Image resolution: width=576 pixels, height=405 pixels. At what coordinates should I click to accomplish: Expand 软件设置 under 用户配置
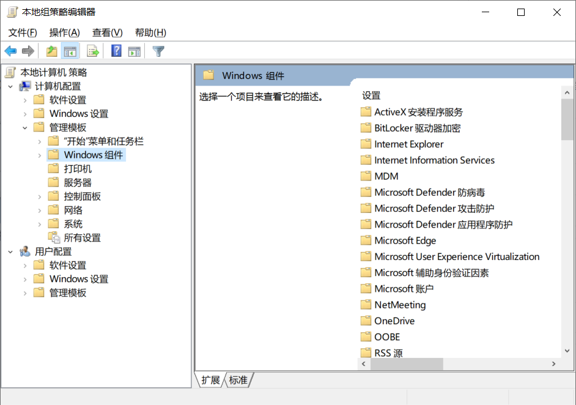(x=25, y=266)
